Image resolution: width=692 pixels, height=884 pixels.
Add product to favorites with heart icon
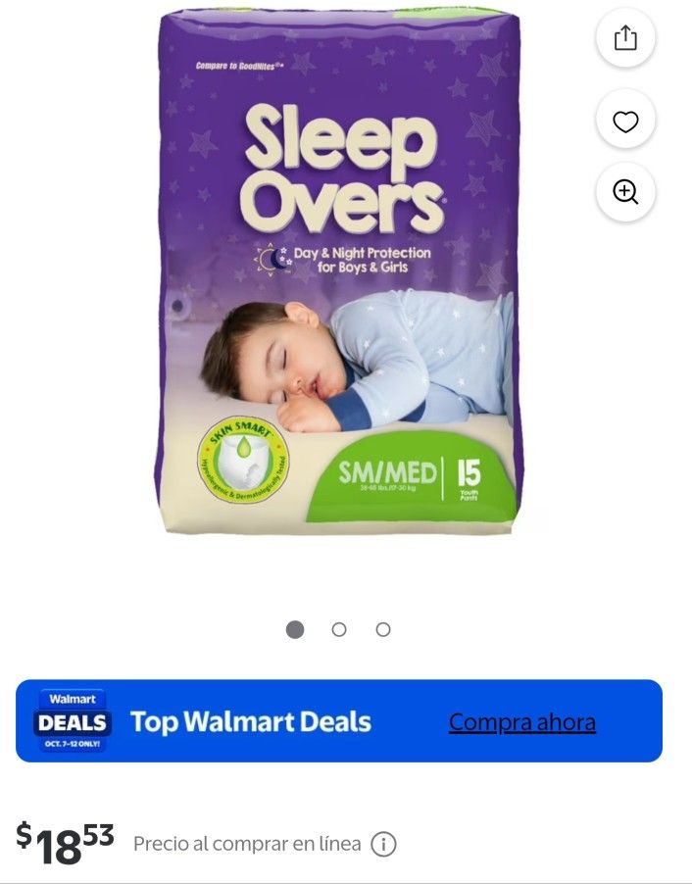[625, 121]
